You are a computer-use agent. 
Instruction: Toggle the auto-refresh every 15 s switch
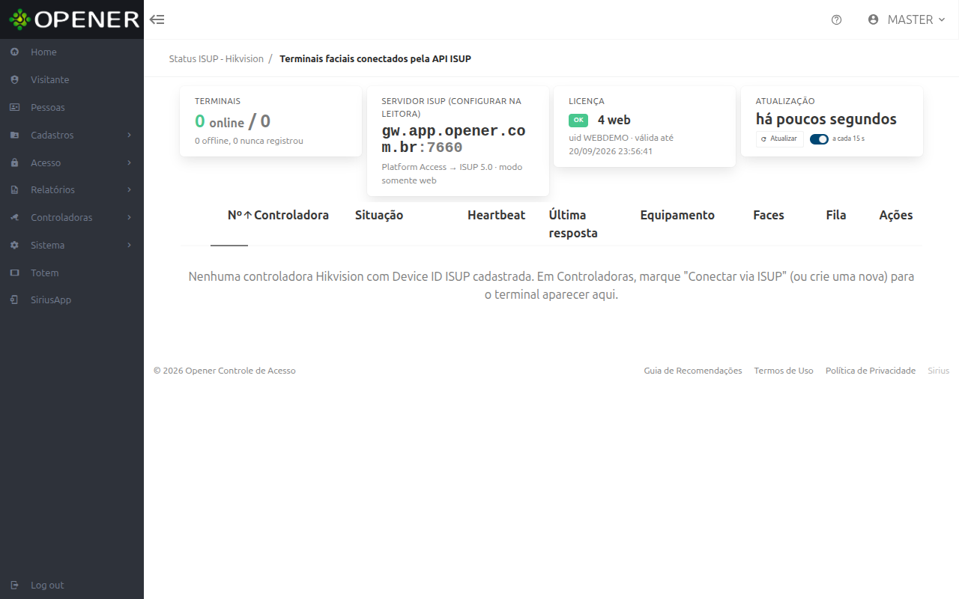click(x=819, y=139)
